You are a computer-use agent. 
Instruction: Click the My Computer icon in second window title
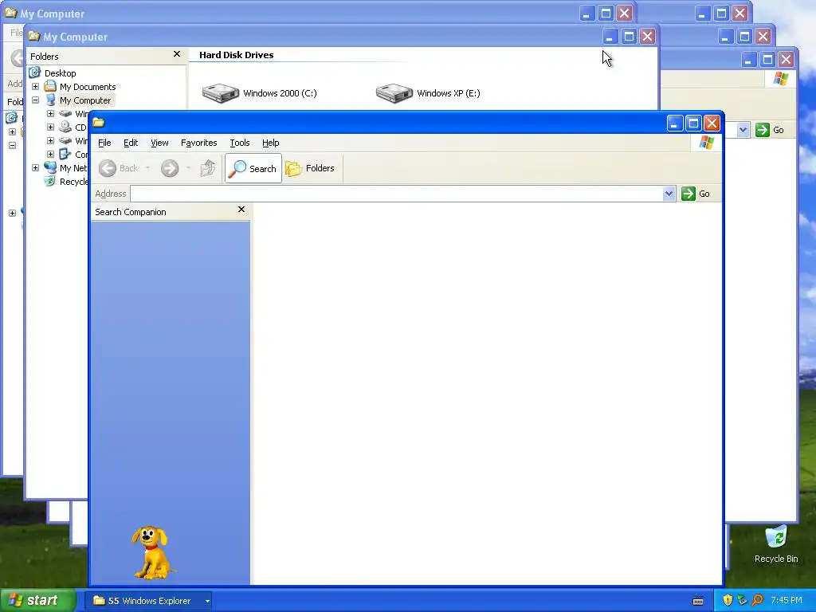pyautogui.click(x=34, y=36)
